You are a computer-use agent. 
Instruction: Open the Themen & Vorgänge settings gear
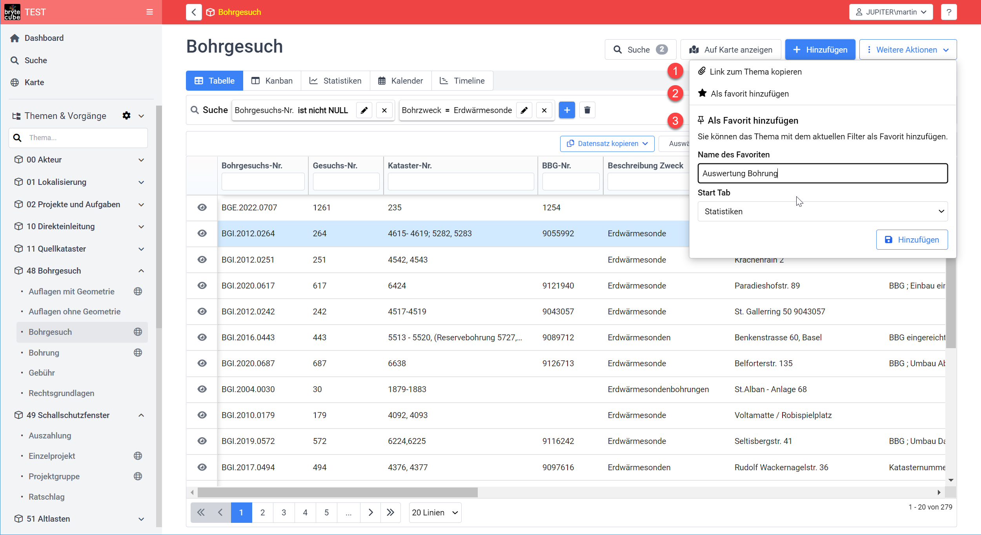126,116
